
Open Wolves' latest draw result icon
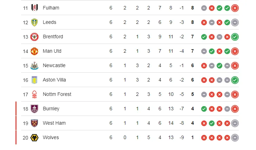click(x=235, y=137)
